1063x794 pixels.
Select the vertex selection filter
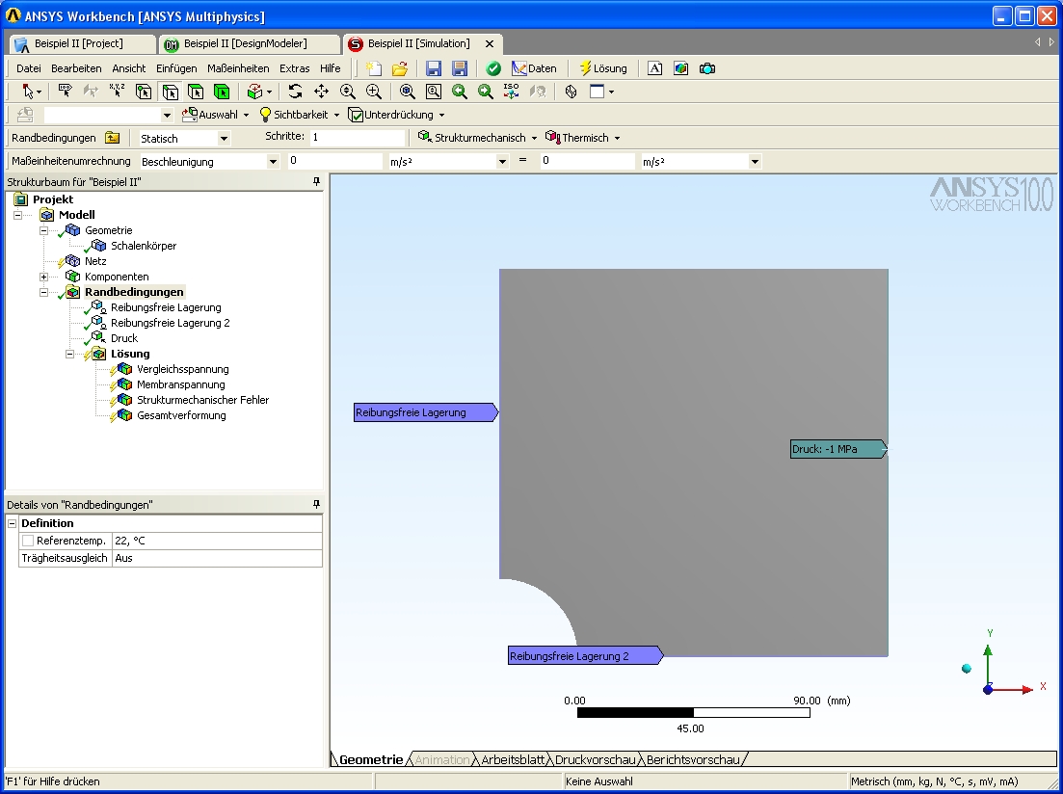144,92
